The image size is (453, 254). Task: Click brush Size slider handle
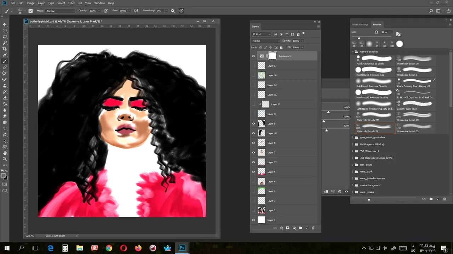pos(359,38)
